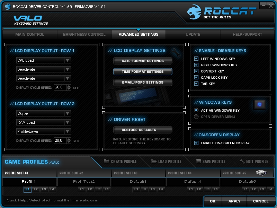The height and width of the screenshot is (208, 277).
Task: Open the second Row 1 Deactivate dropdown
Action: pos(44,69)
